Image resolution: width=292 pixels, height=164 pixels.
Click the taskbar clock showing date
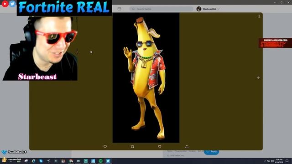tap(279, 161)
